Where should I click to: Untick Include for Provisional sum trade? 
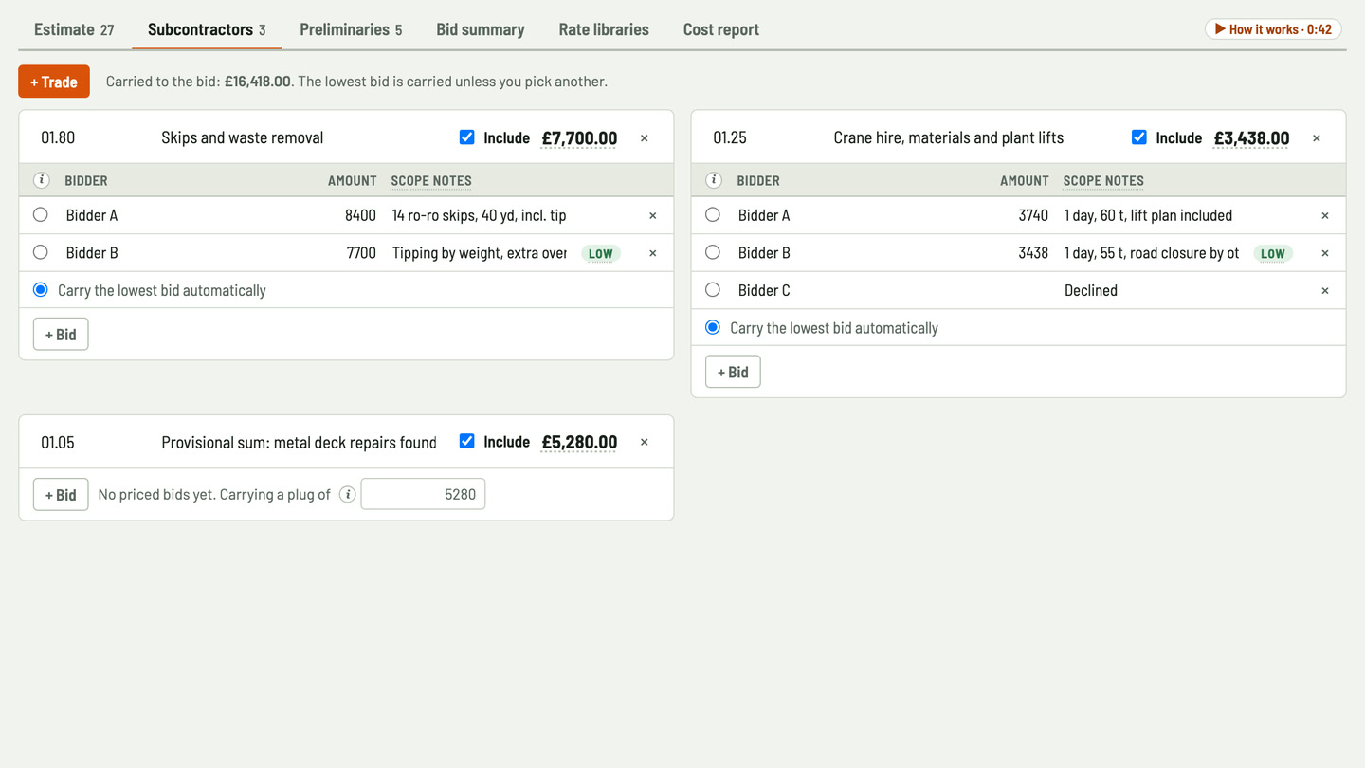[466, 441]
